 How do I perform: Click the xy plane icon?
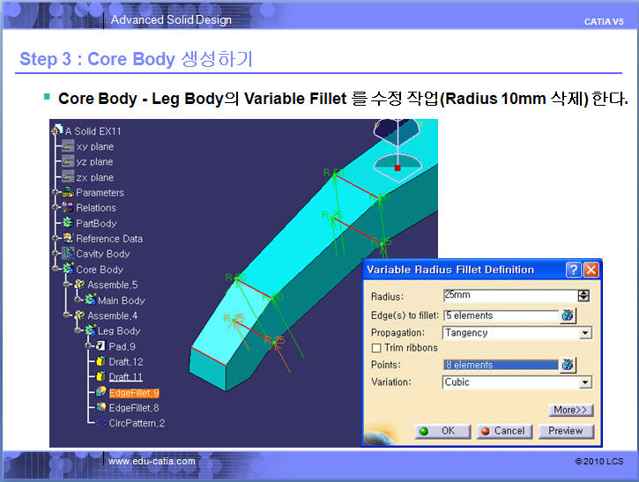(68, 146)
